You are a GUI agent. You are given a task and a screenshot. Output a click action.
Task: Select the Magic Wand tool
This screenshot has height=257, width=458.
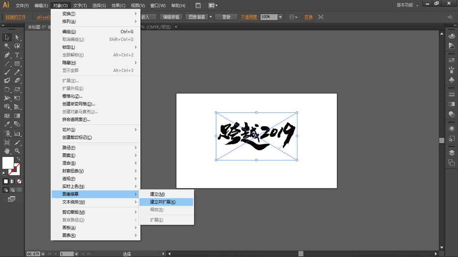pyautogui.click(x=7, y=46)
